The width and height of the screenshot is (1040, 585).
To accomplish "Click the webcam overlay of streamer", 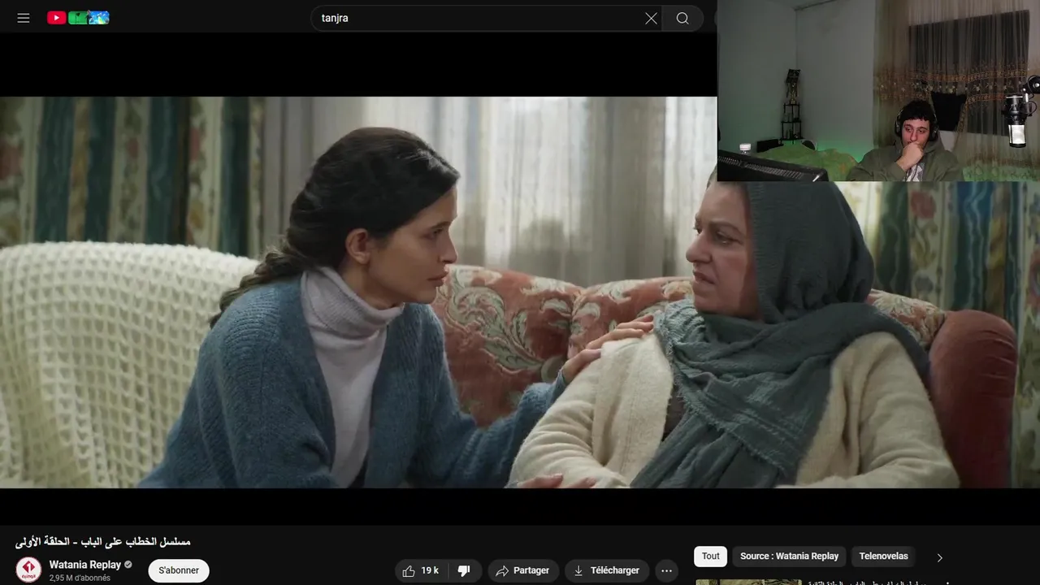I will (878, 90).
